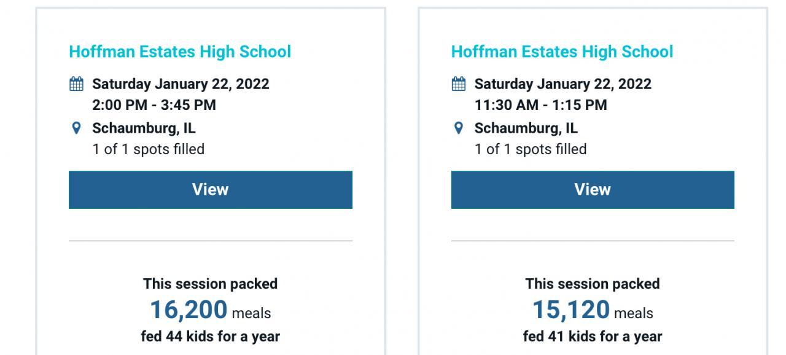The height and width of the screenshot is (355, 786).
Task: Click 'This session packed' above 15,120 meals
Action: pyautogui.click(x=593, y=284)
